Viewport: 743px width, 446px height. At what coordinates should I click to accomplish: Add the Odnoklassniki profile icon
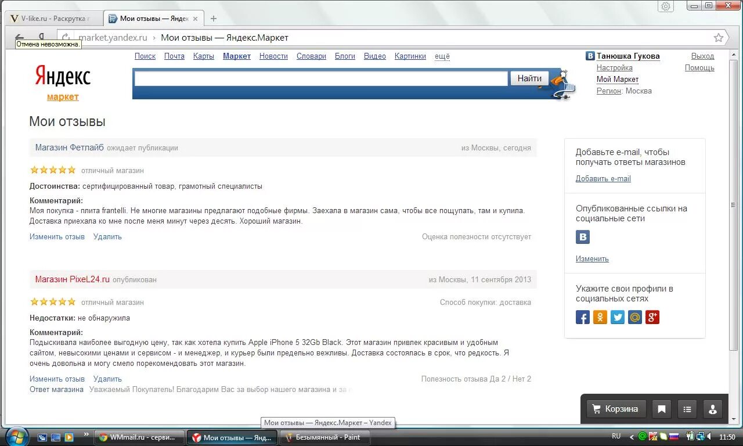[600, 317]
